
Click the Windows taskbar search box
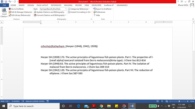click(x=34, y=106)
